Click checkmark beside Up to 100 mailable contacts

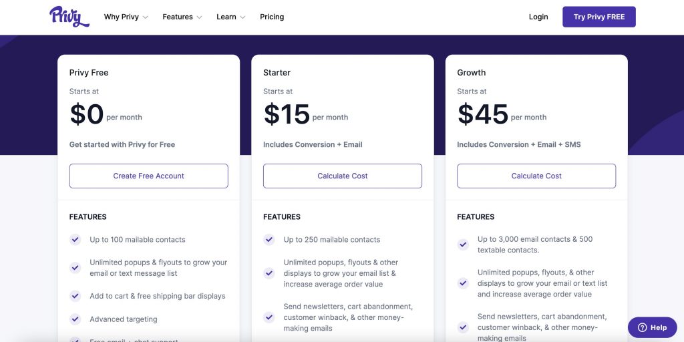point(75,239)
